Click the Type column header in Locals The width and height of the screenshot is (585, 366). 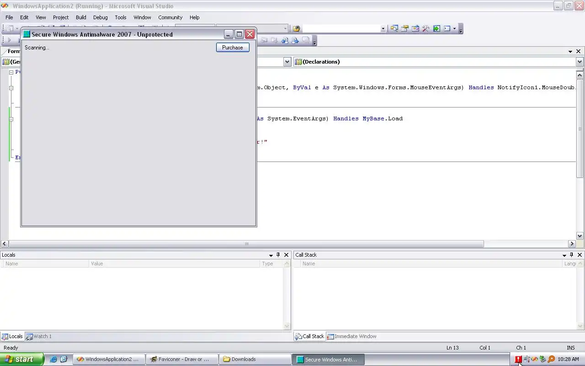[272, 264]
